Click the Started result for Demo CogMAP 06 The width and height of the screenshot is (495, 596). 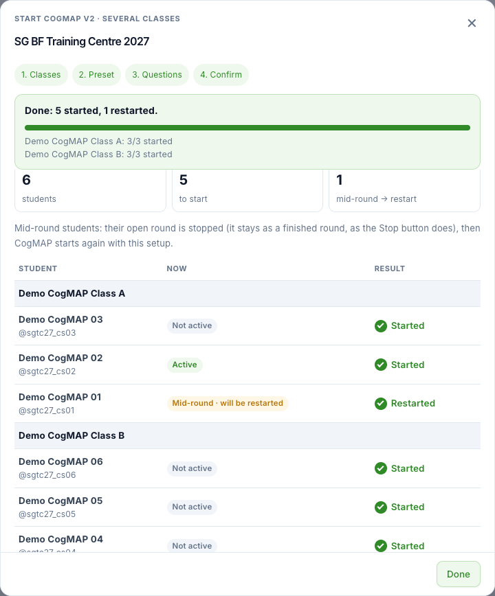click(x=408, y=468)
